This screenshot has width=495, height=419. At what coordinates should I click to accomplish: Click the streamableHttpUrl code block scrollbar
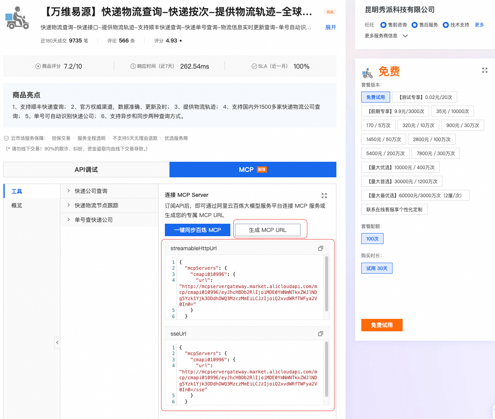327,284
